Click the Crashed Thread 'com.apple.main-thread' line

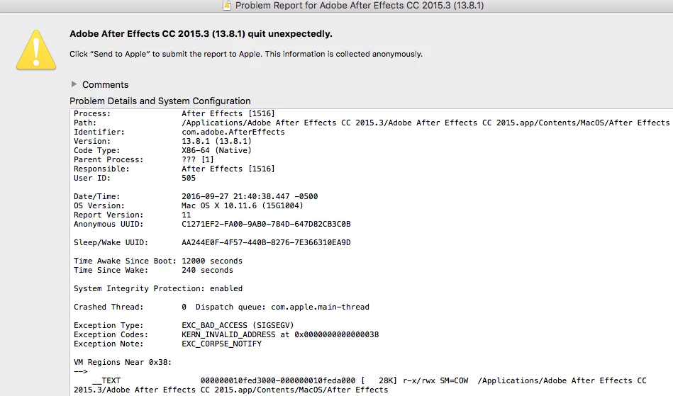click(x=221, y=307)
